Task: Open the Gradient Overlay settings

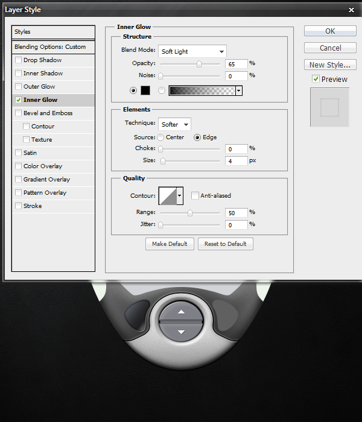Action: tap(46, 179)
